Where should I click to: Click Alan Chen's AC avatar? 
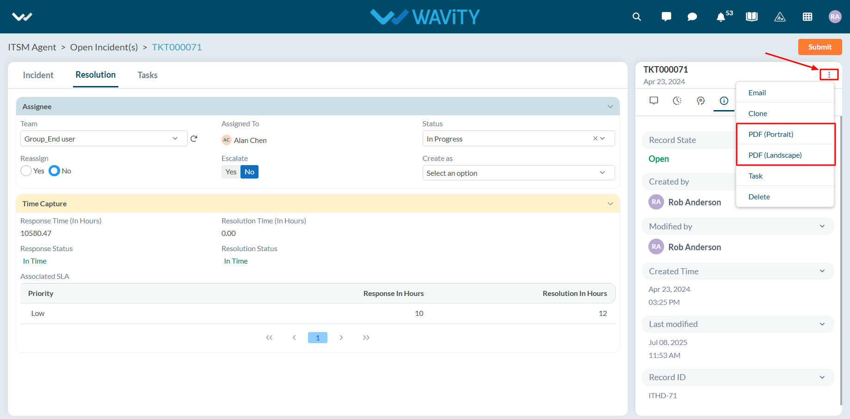tap(227, 140)
